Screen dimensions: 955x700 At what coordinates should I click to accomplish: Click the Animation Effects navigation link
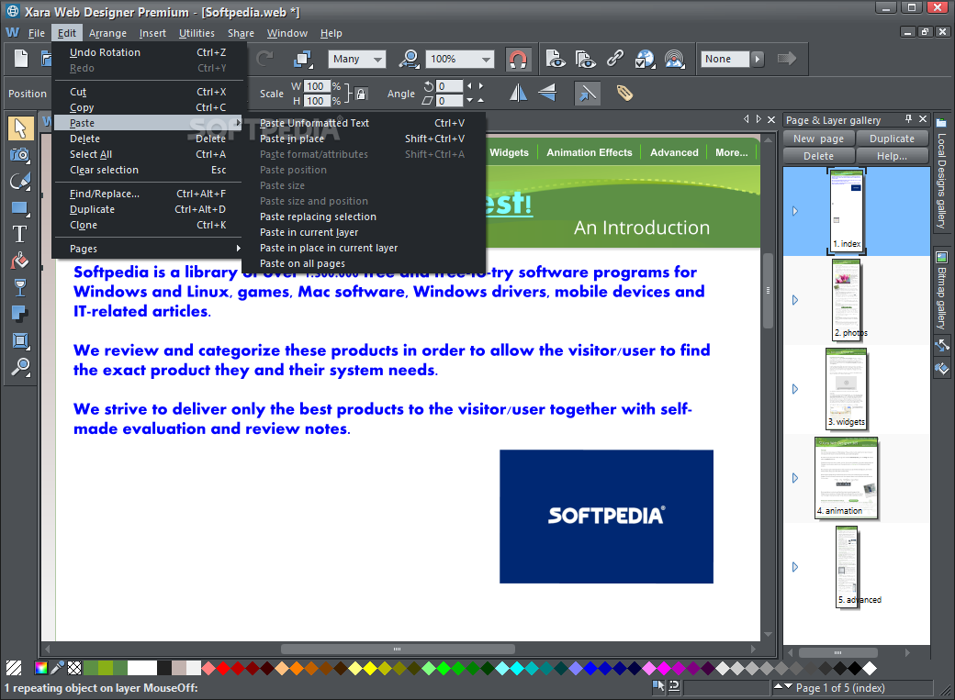point(589,153)
